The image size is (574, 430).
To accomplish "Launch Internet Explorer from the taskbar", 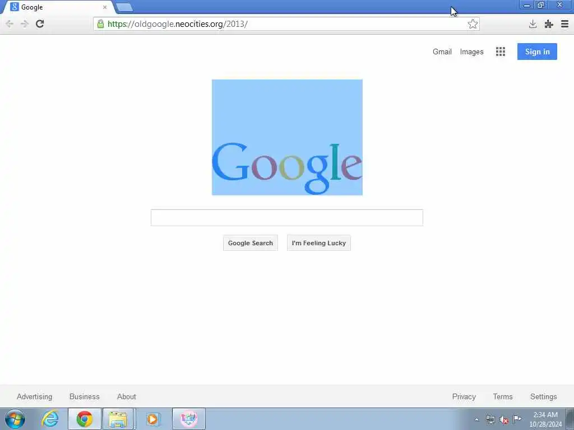I will click(50, 419).
